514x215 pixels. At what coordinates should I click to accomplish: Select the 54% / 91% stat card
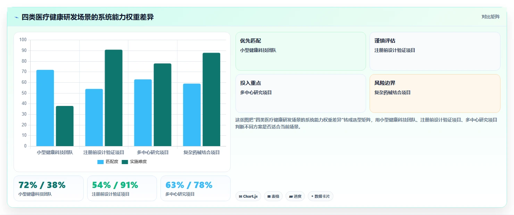(x=122, y=188)
